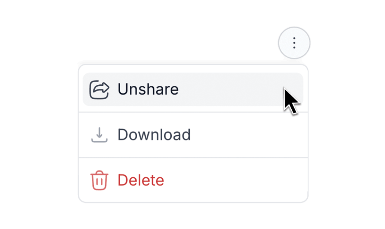Image resolution: width=385 pixels, height=229 pixels.
Task: Click the "Download" text label
Action: point(154,134)
